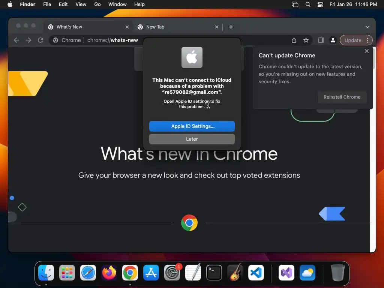Open Safari from the Dock

coord(88,273)
